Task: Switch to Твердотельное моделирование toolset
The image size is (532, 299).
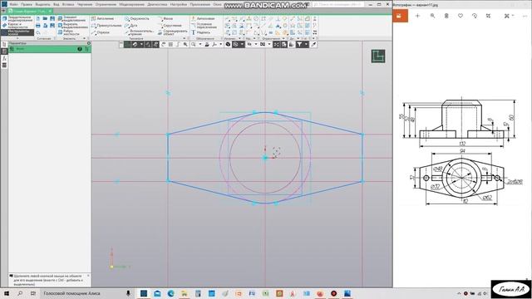Action: 17,18
